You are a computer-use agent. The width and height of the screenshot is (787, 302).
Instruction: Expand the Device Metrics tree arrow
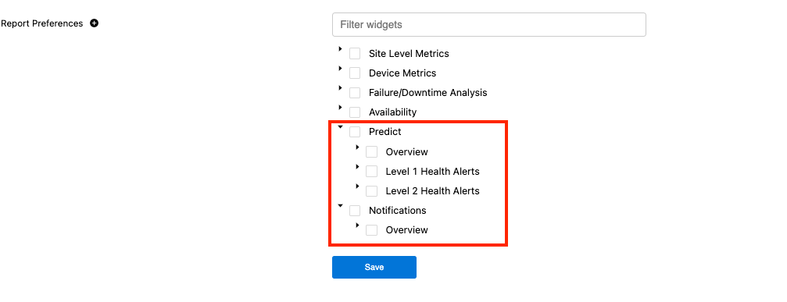(340, 68)
